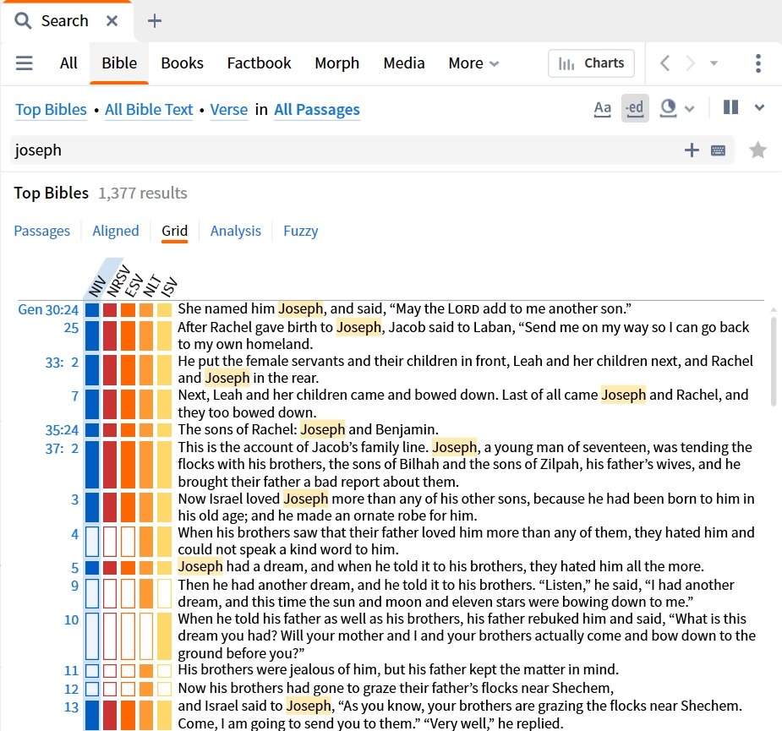
Task: Click empty NIV cell for verse 37:4
Action: point(92,541)
